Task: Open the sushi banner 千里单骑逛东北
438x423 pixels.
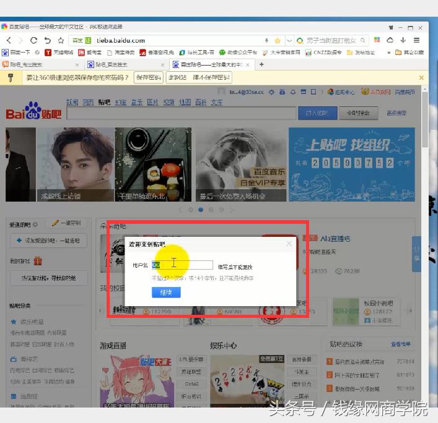Action: 153,164
